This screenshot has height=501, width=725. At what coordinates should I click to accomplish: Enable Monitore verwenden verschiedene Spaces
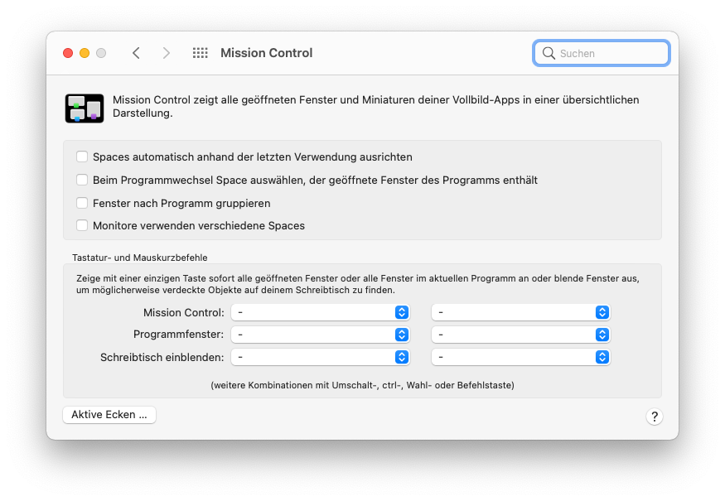click(82, 225)
